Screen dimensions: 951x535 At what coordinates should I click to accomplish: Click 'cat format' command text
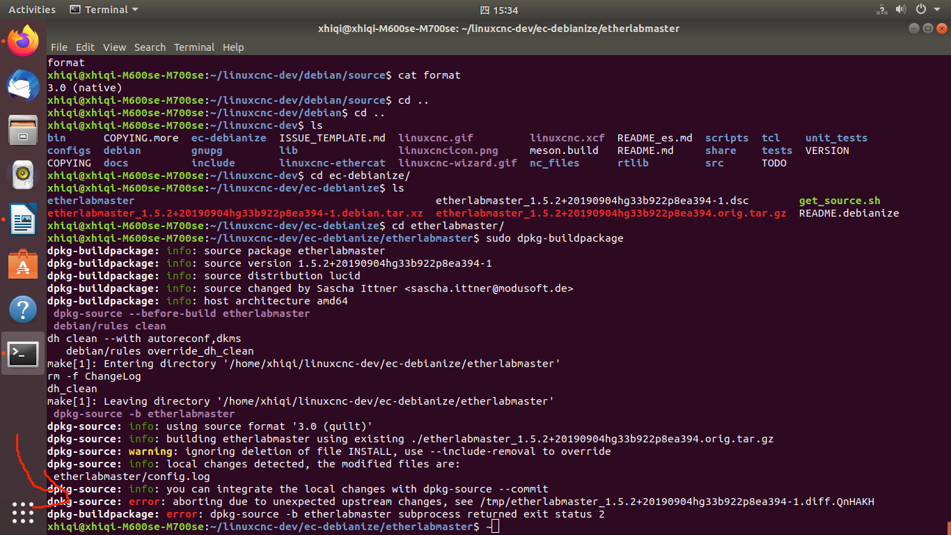click(x=430, y=75)
